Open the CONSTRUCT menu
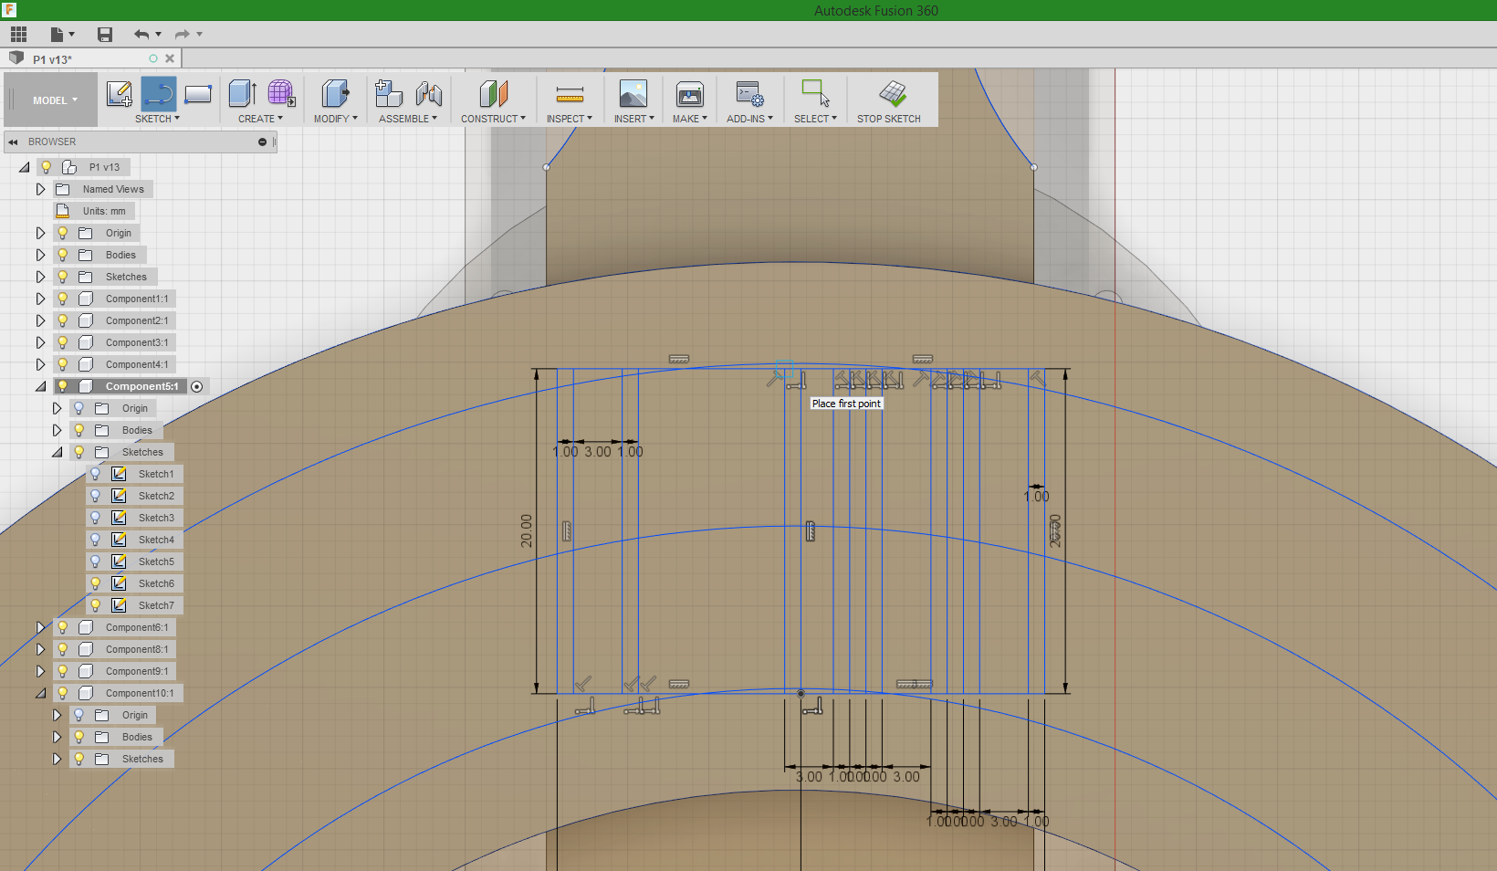The height and width of the screenshot is (871, 1497). (x=493, y=119)
